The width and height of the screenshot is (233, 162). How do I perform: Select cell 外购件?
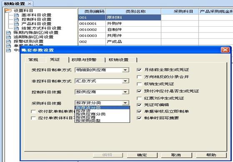tap(133, 23)
